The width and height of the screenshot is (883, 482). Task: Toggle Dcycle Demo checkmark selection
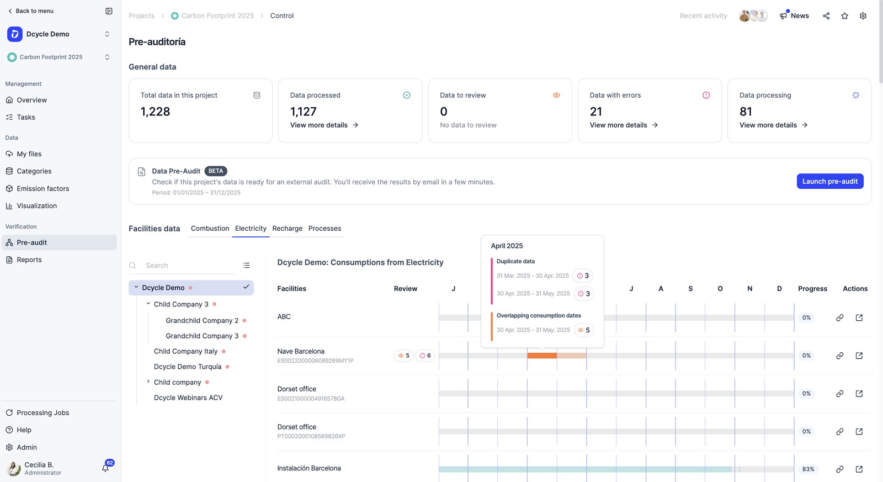click(x=246, y=287)
